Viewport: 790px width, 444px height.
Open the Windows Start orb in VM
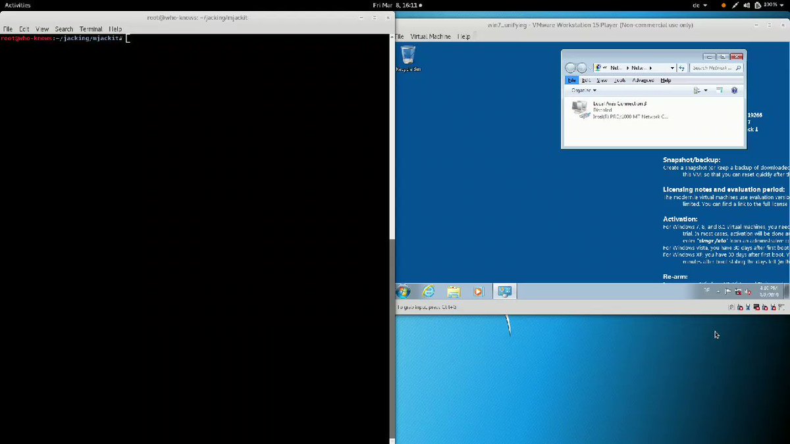(403, 291)
